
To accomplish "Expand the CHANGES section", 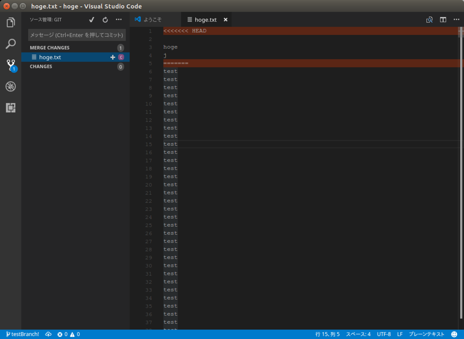I will coord(41,67).
